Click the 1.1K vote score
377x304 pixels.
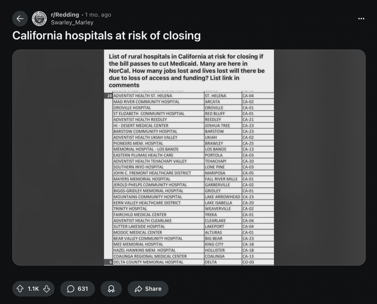click(x=33, y=289)
